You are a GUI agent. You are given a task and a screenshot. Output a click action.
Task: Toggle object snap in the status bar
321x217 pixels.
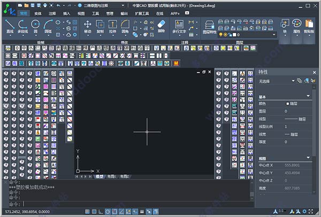[x=114, y=212]
